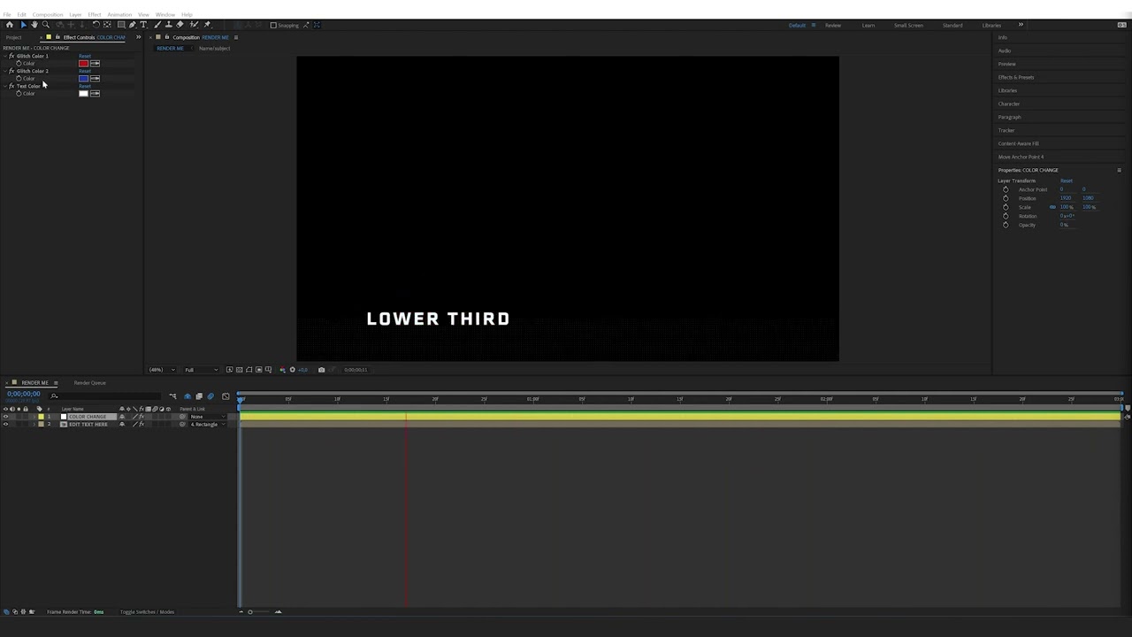Click the eyedropper next to Glitch Color 1
Viewport: 1132px width, 637px height.
(95, 64)
